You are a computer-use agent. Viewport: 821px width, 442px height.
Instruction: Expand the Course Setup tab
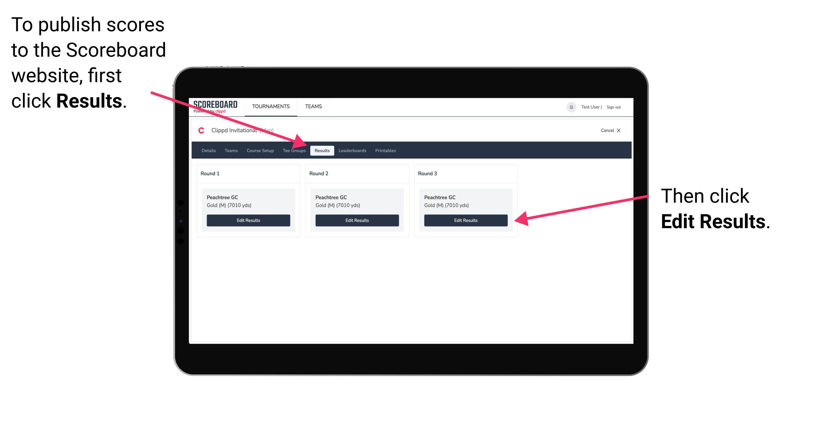(x=259, y=151)
